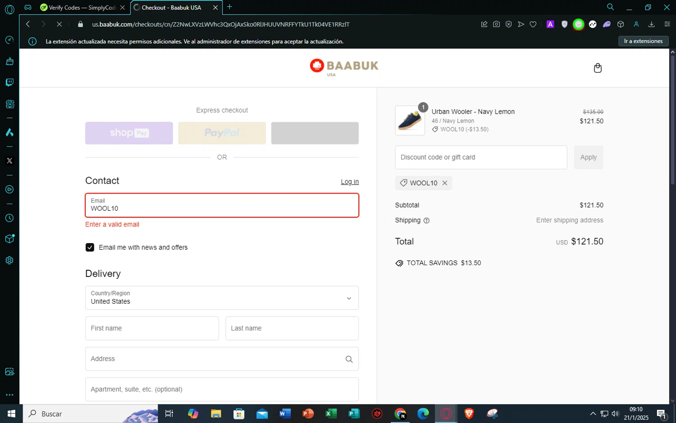View site security lock info

(81, 24)
